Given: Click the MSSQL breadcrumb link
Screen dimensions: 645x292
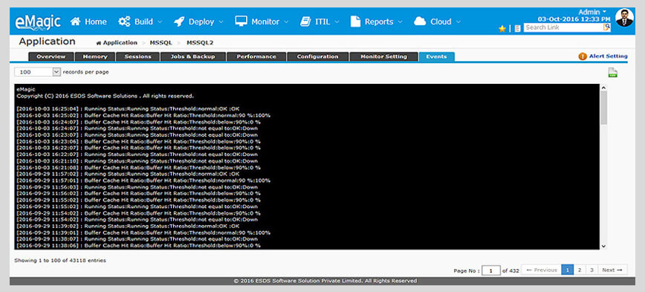Looking at the screenshot, I should (161, 43).
